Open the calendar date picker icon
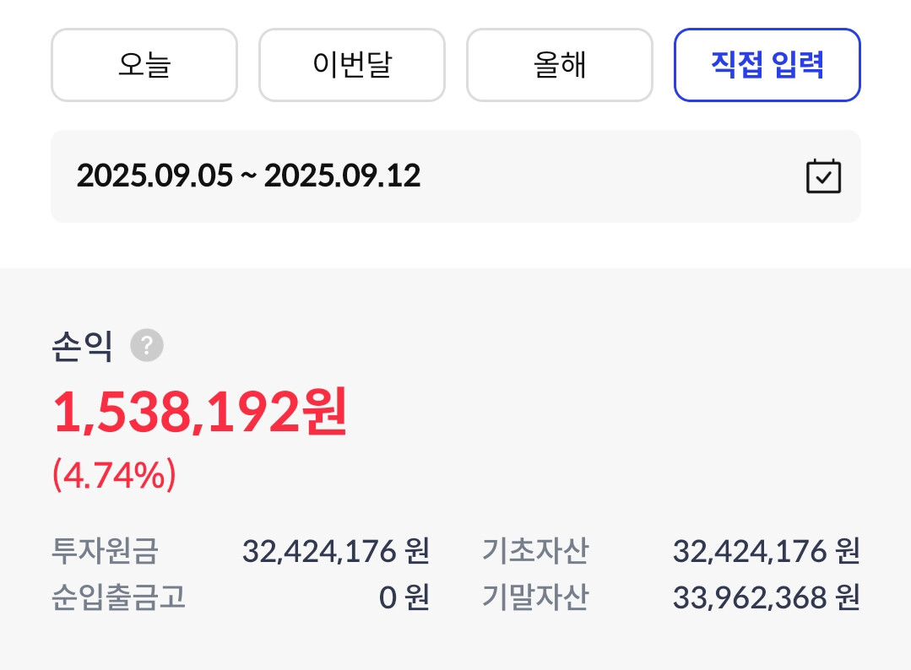This screenshot has height=670, width=911. coord(823,176)
